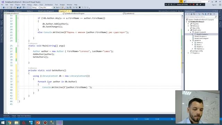Image resolution: width=222 pixels, height=125 pixels.
Task: Open the Debug menu
Action: pos(29,5)
